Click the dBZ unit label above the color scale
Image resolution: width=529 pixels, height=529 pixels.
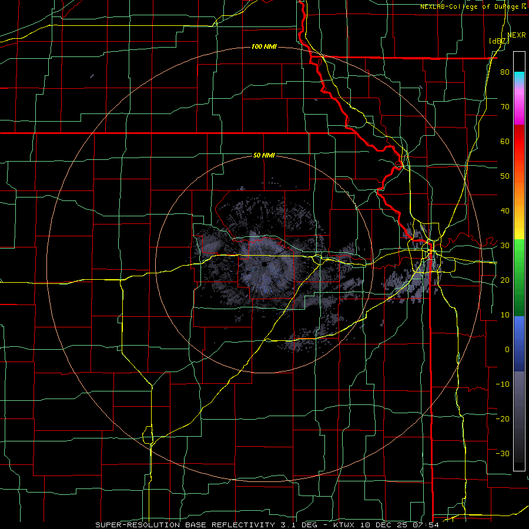[499, 41]
